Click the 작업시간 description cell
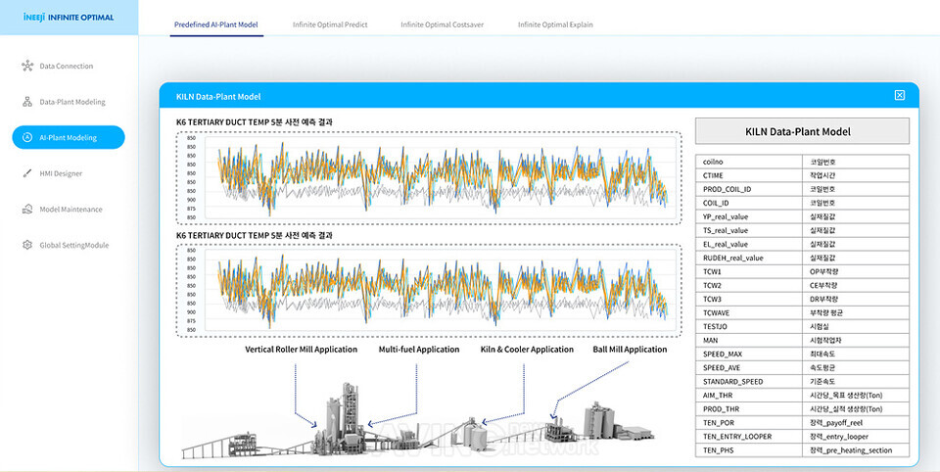 pyautogui.click(x=856, y=175)
